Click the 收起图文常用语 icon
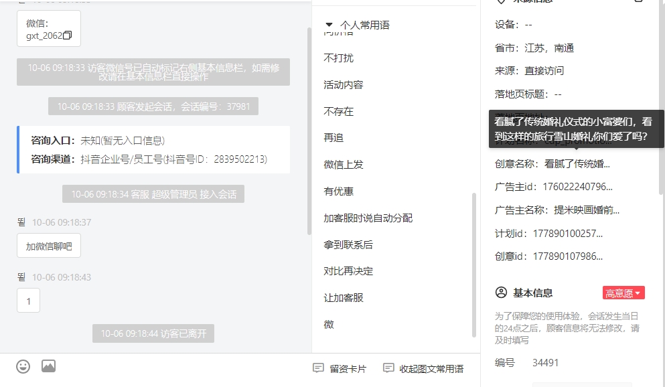The height and width of the screenshot is (387, 665). (x=388, y=368)
